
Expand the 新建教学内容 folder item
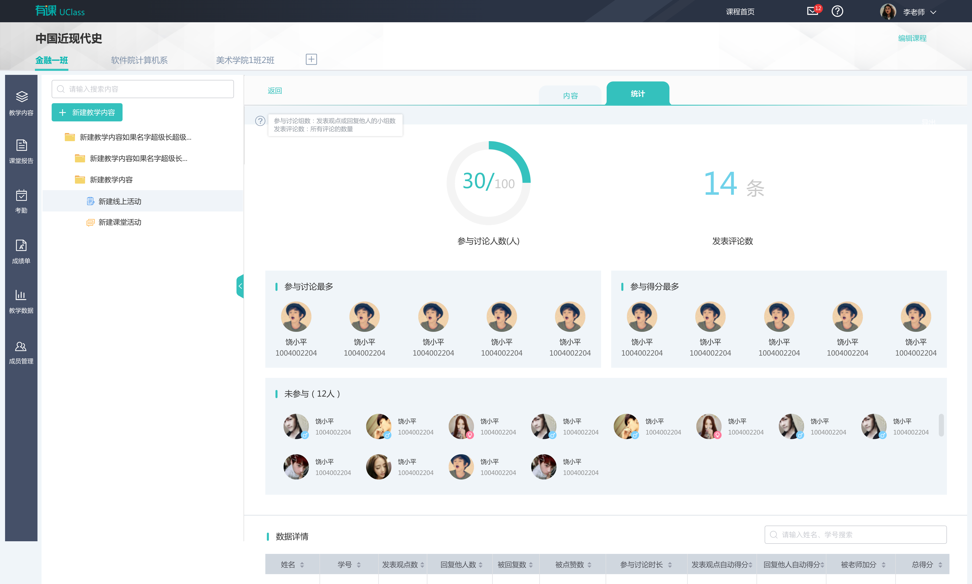111,180
